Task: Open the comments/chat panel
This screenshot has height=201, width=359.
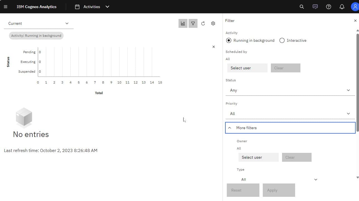Action: [x=315, y=6]
